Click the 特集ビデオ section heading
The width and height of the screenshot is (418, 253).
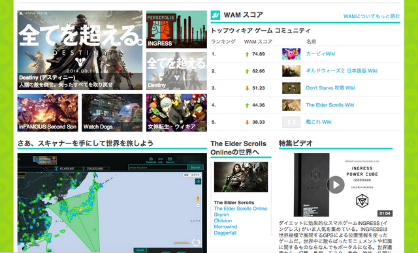(296, 143)
